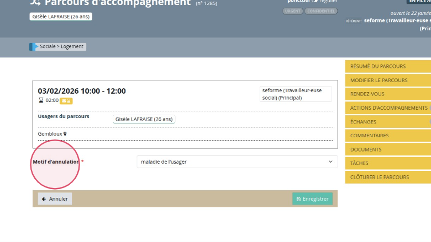Viewport: 431px width, 242px height.
Task: Toggle the Confidentiel badge
Action: pyautogui.click(x=320, y=11)
